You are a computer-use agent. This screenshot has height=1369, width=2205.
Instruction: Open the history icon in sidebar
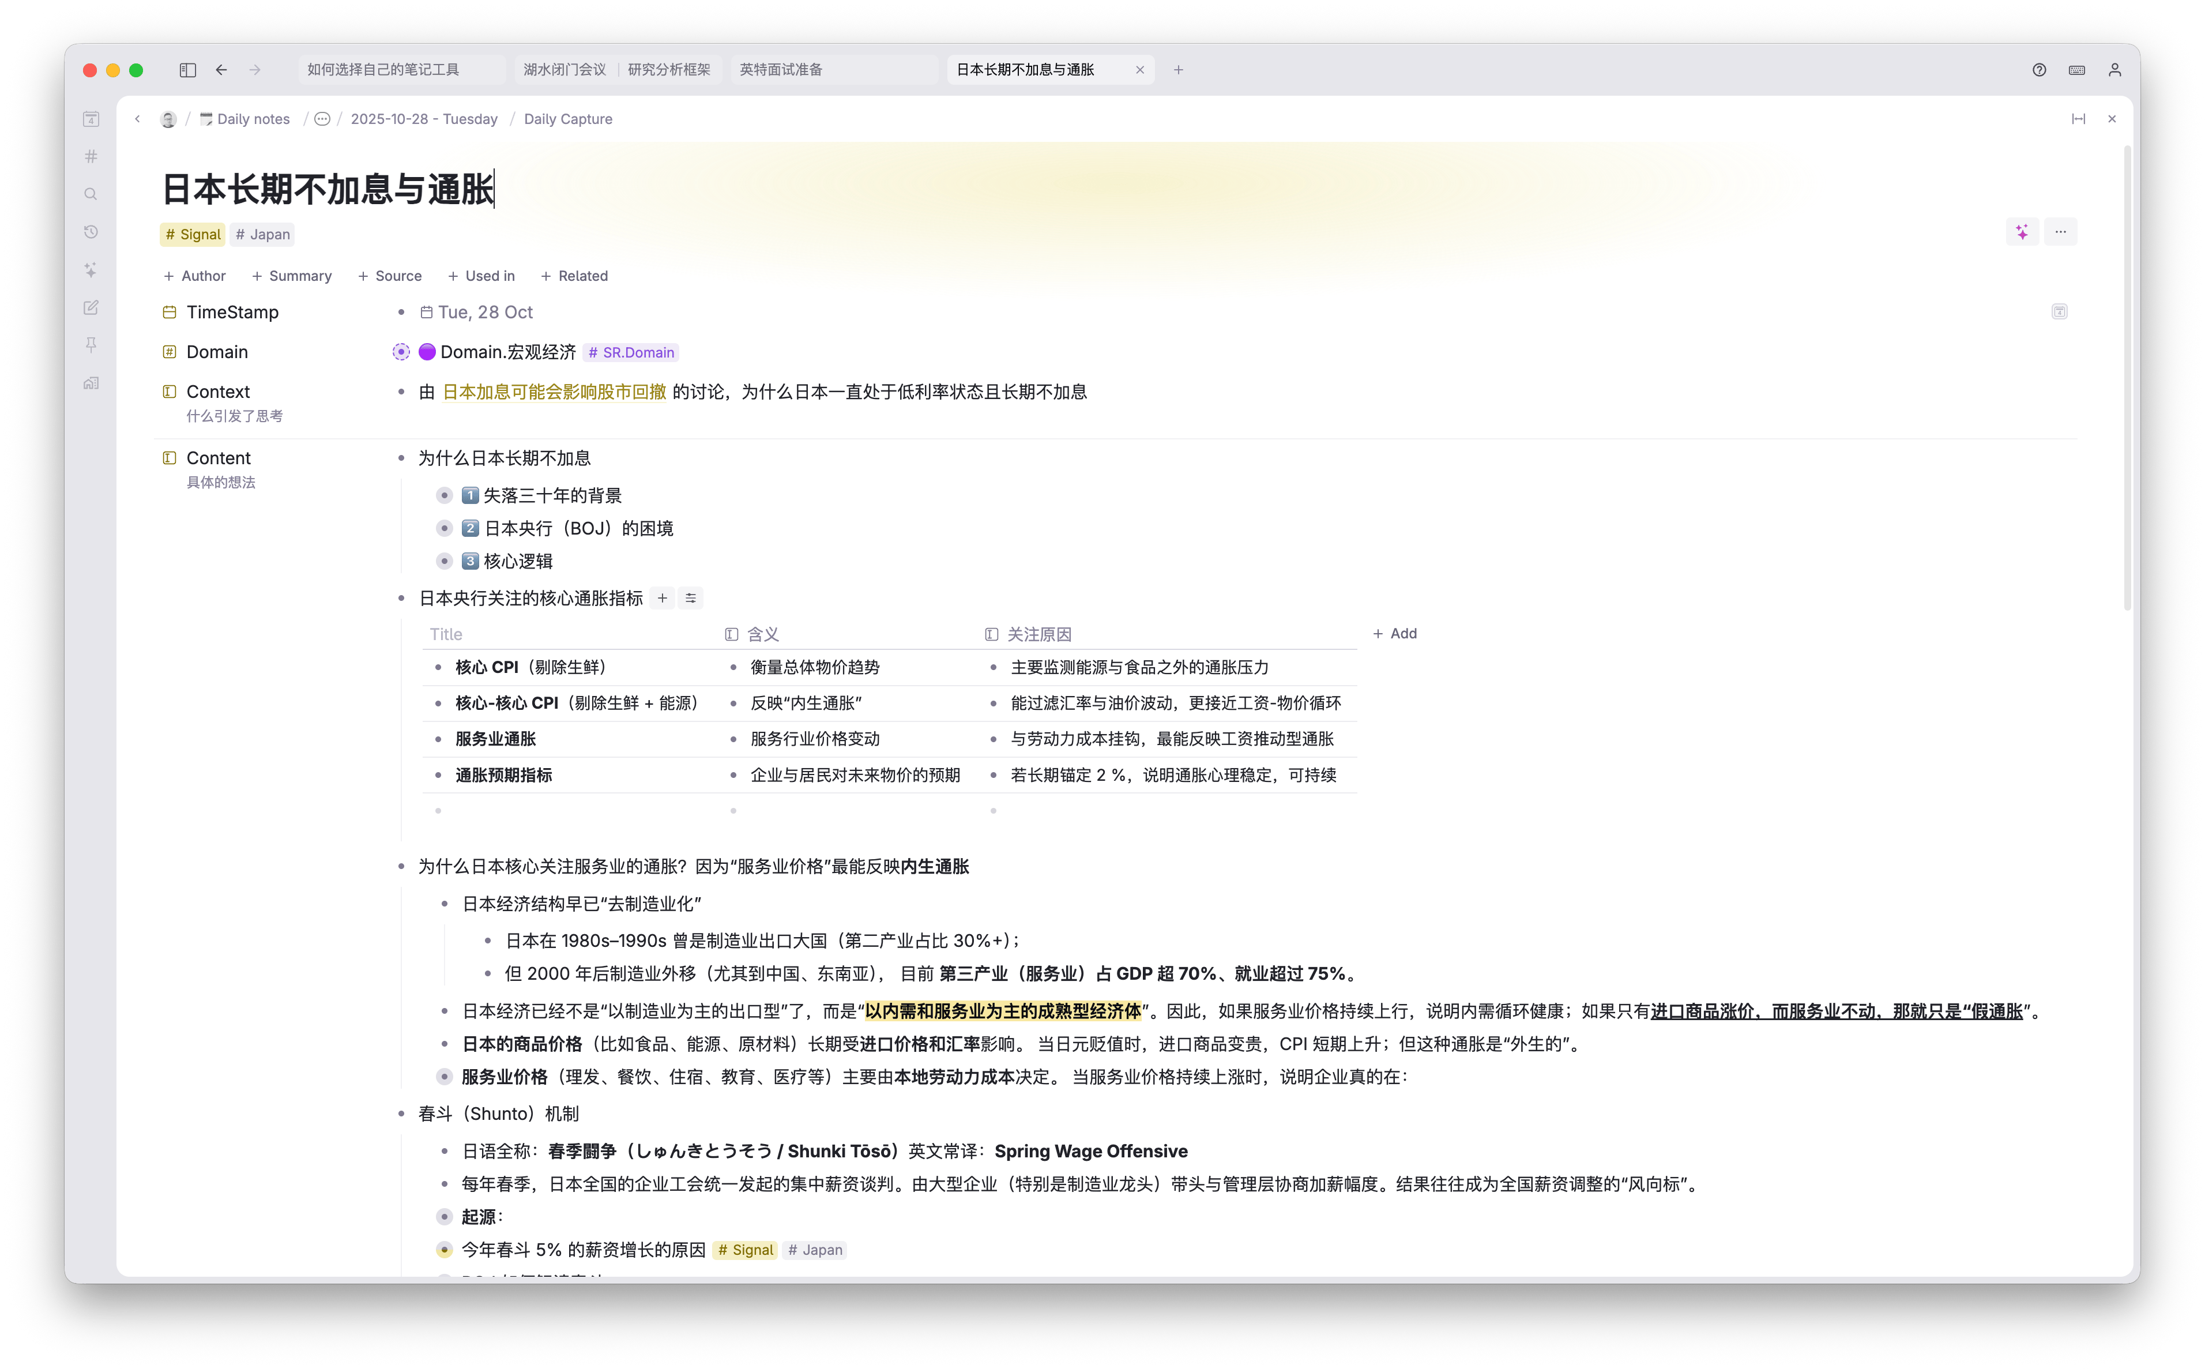pyautogui.click(x=91, y=232)
